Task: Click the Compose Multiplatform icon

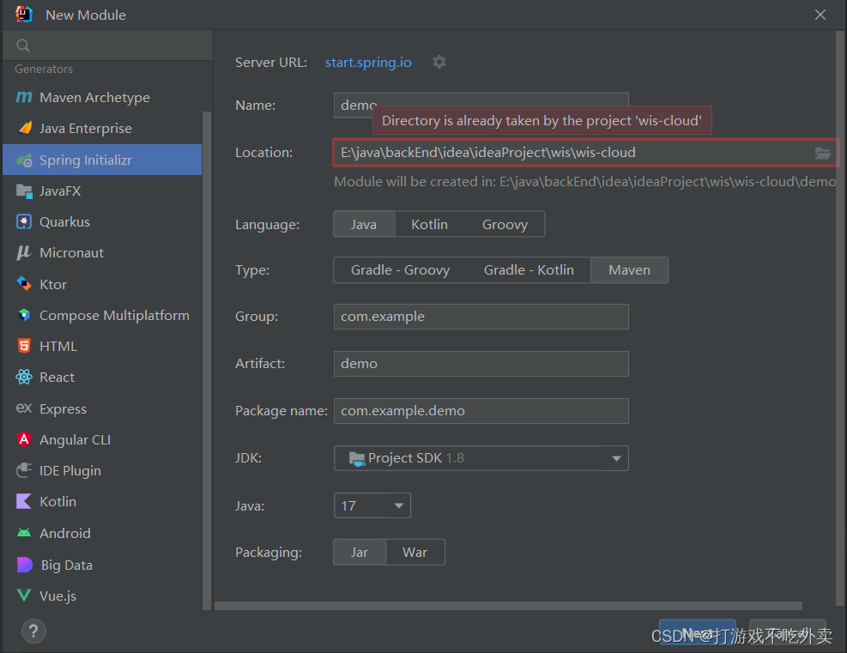Action: click(x=24, y=315)
